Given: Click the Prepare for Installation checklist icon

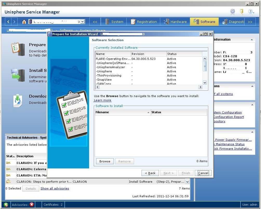Looking at the screenshot, I should point(18,49).
